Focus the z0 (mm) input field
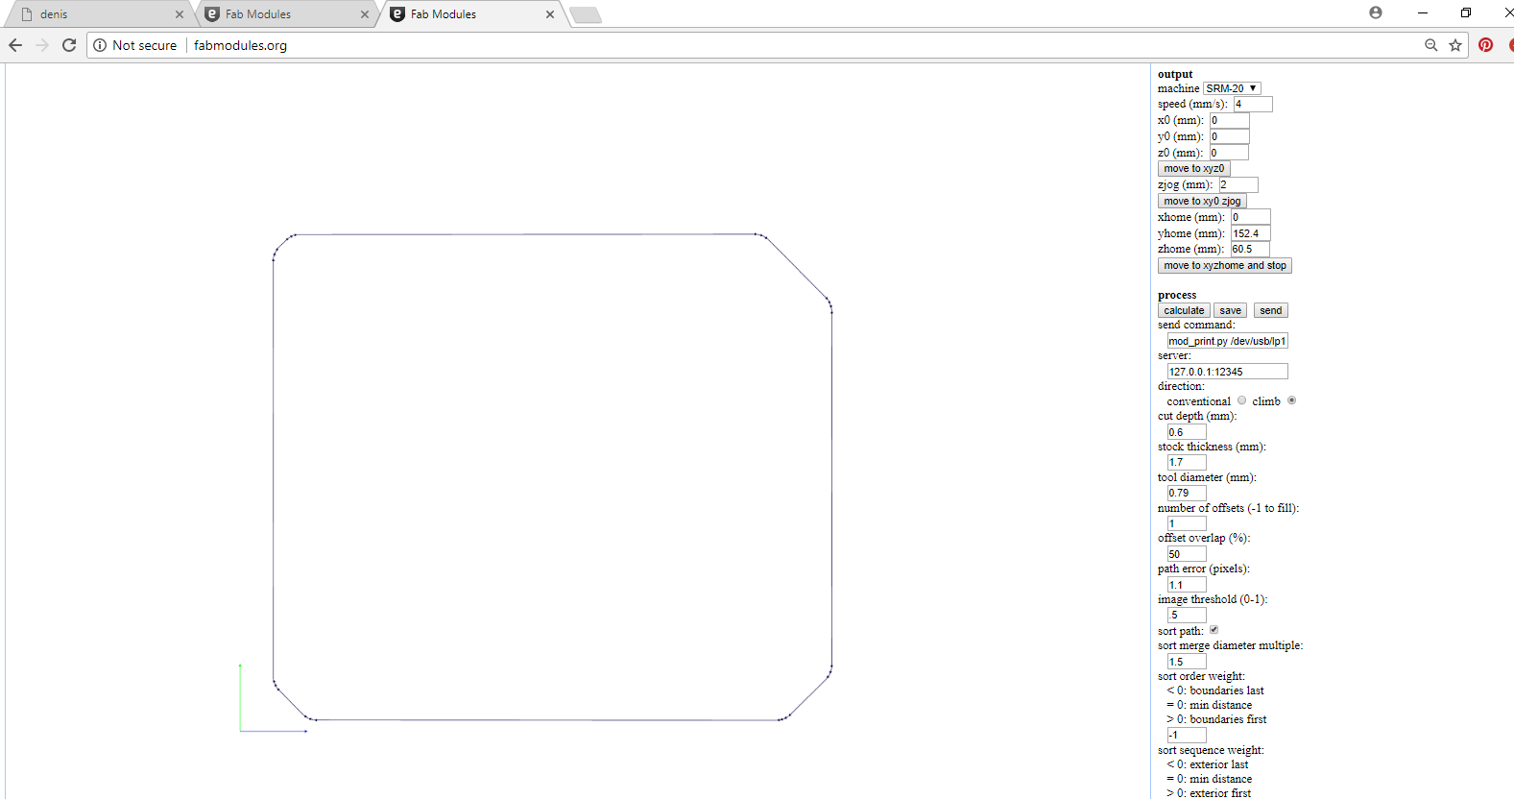 1229,153
